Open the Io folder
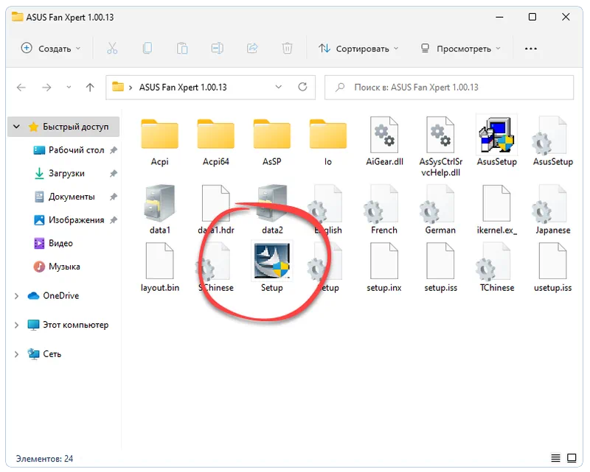The width and height of the screenshot is (590, 472). click(x=327, y=141)
